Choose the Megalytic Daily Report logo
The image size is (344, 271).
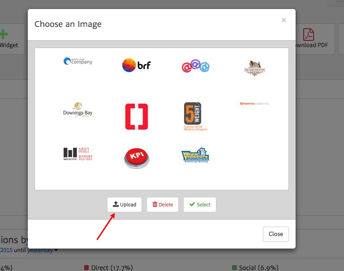[x=78, y=154]
